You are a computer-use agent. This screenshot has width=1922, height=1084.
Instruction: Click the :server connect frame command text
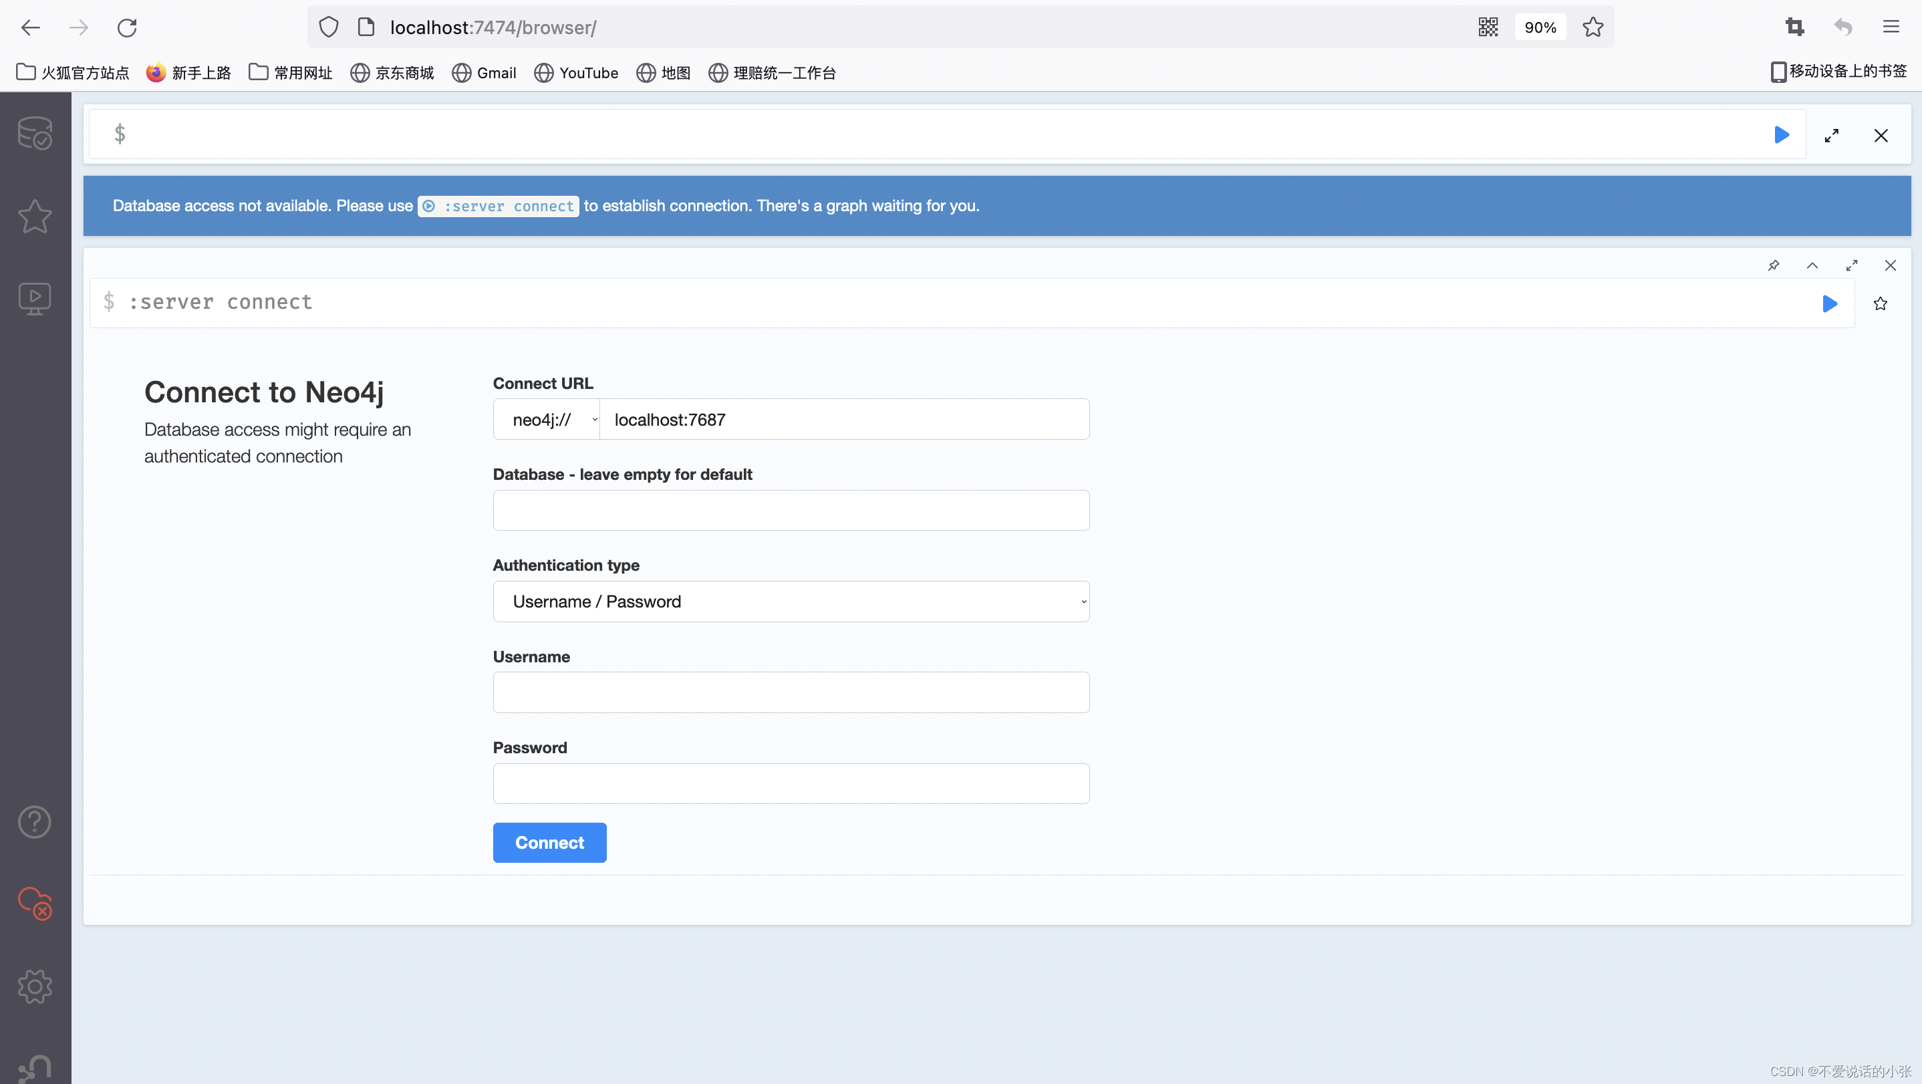[x=221, y=302]
